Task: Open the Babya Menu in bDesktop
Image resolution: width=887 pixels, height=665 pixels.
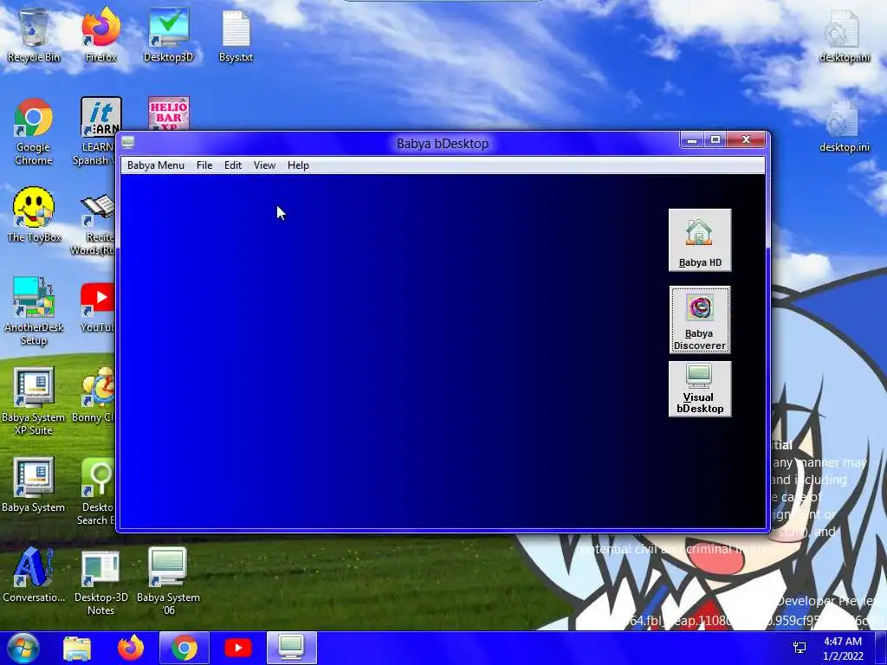Action: [156, 165]
